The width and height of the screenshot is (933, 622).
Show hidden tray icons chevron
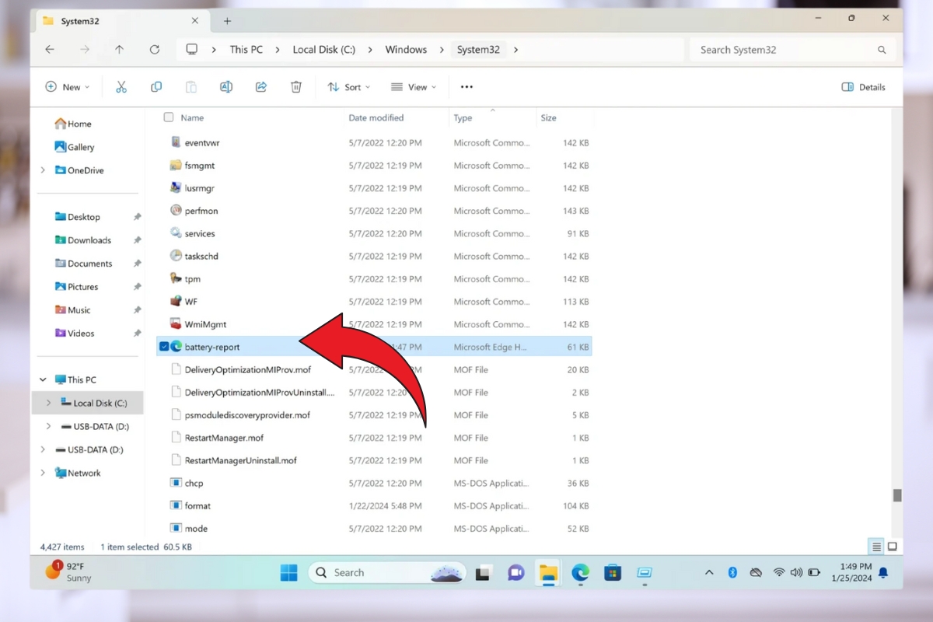709,572
